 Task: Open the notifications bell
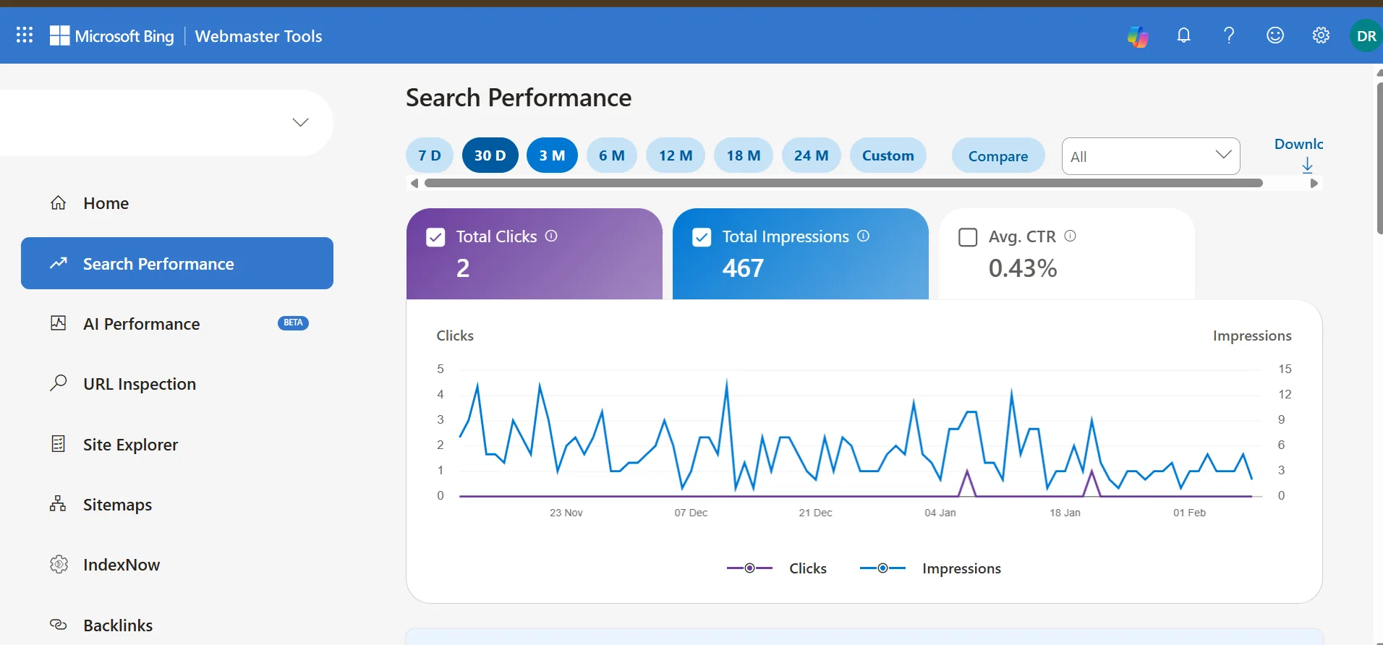(1183, 35)
